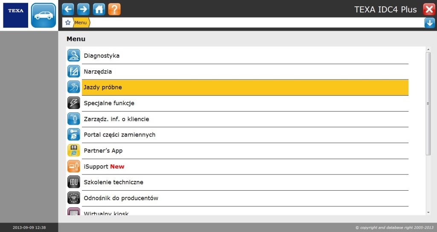Click the Narzędzia tools icon
Viewport: 437px width, 232px height.
click(x=73, y=71)
